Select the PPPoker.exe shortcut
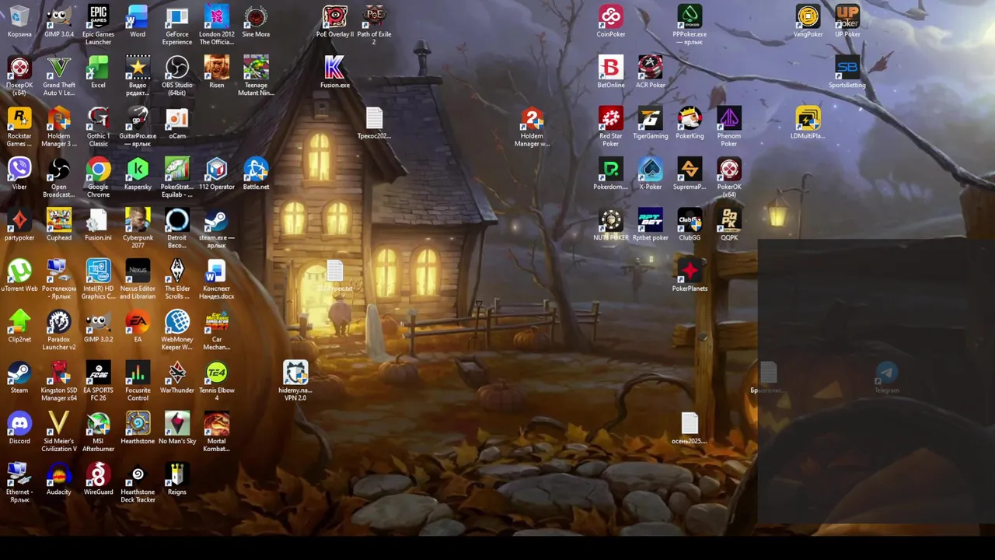 [690, 25]
